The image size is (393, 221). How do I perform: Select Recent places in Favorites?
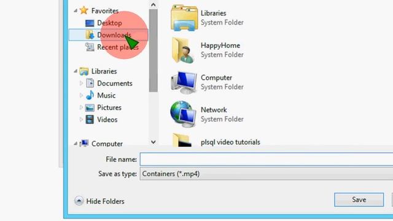click(118, 47)
